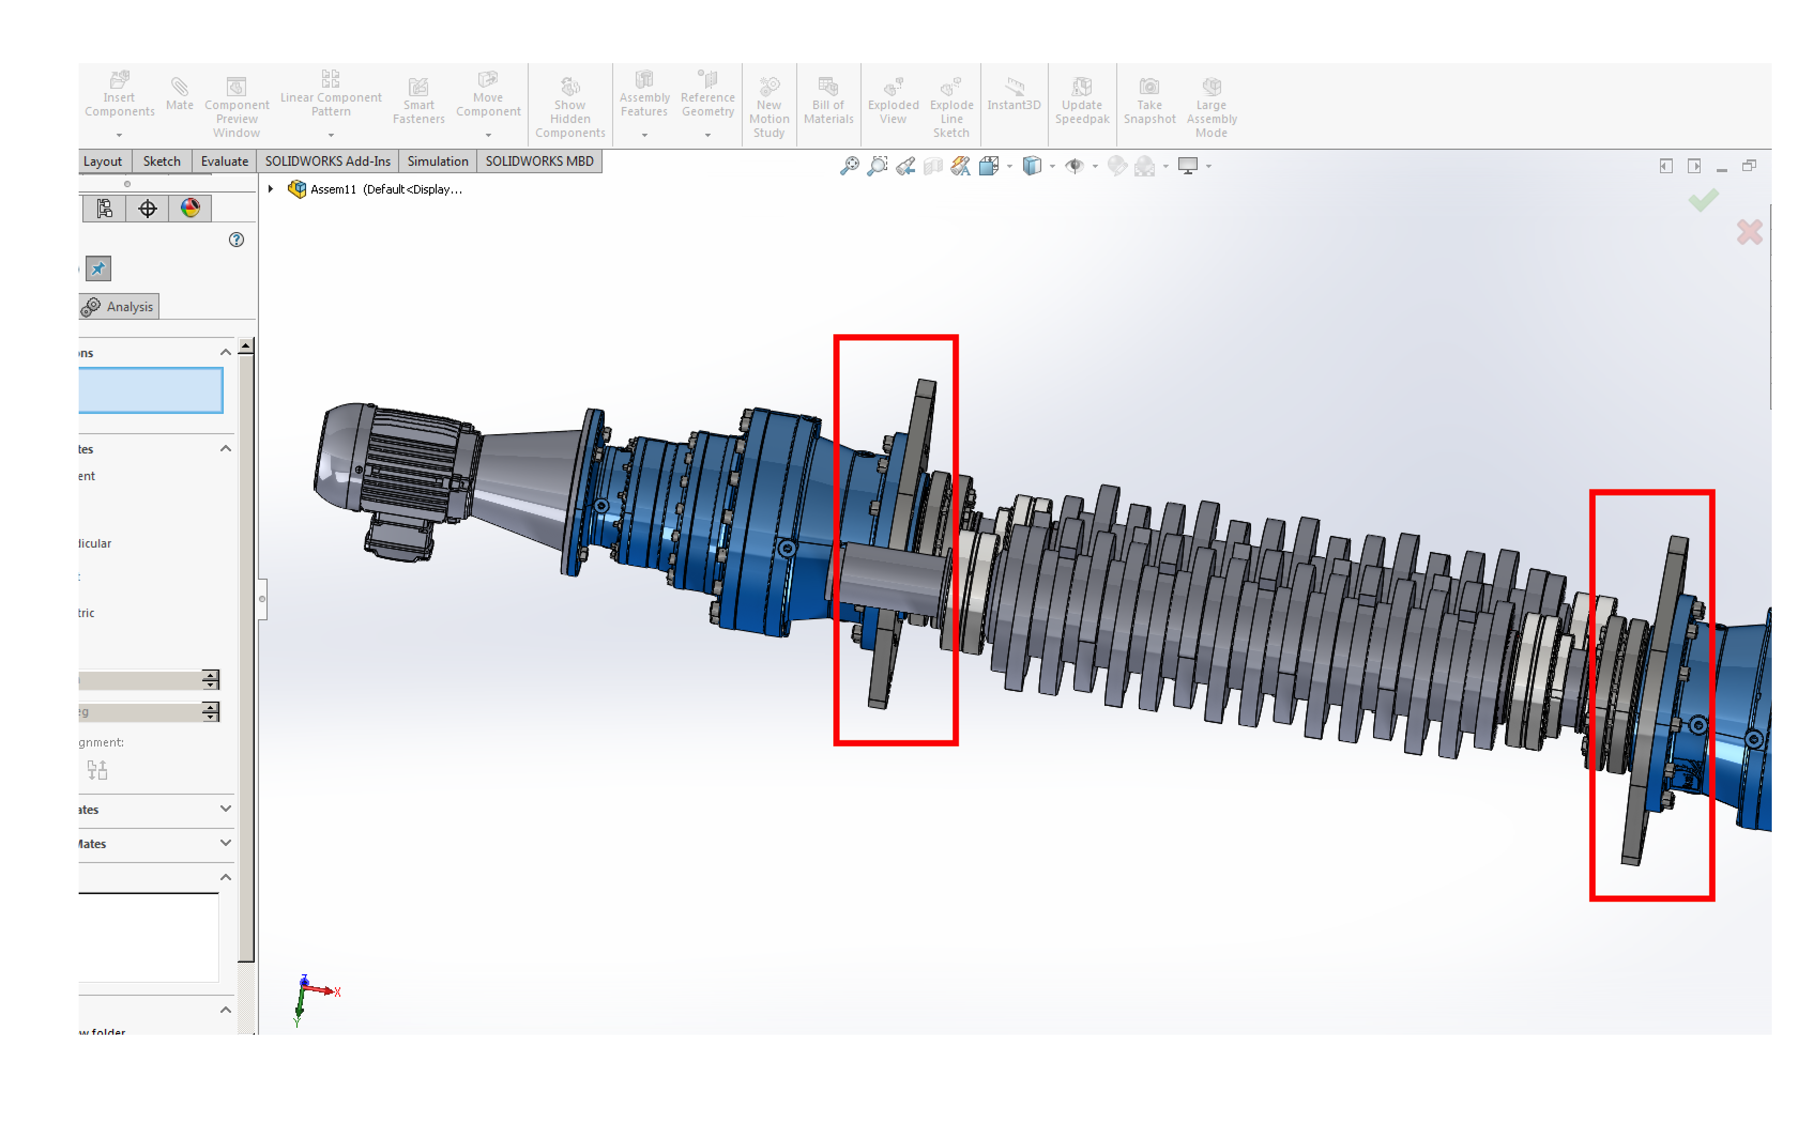Viewport: 1798px width, 1123px height.
Task: Open the DisplayManager color sphere tab
Action: click(190, 209)
